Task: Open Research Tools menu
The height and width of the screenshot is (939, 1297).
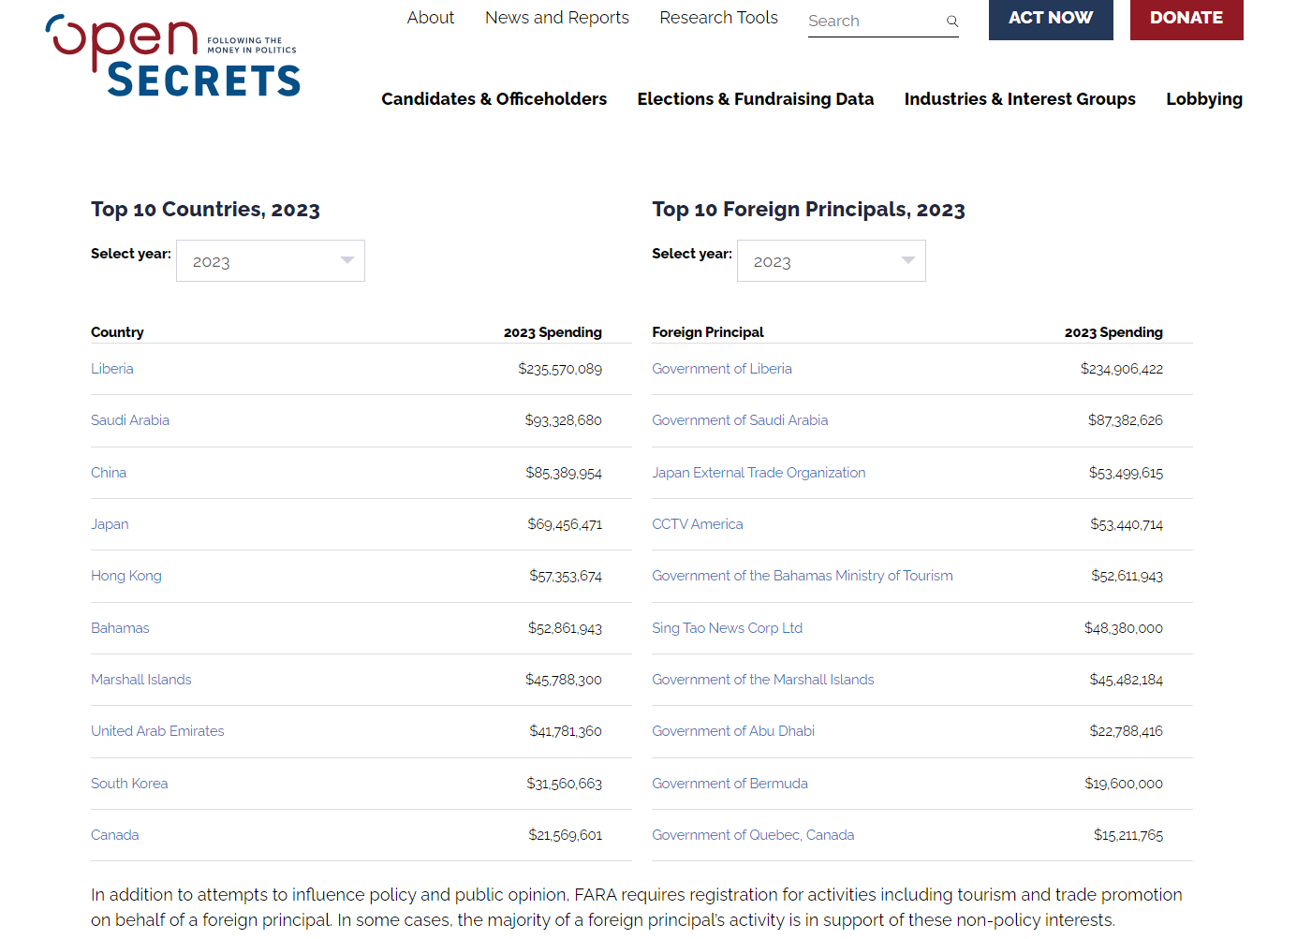Action: click(719, 18)
